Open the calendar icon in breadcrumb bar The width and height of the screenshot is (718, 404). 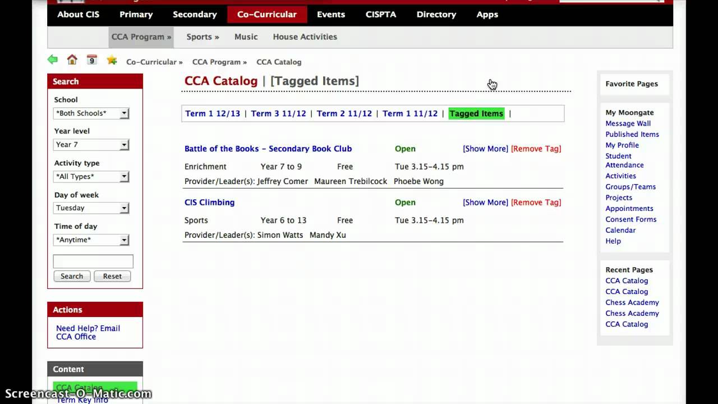point(92,59)
